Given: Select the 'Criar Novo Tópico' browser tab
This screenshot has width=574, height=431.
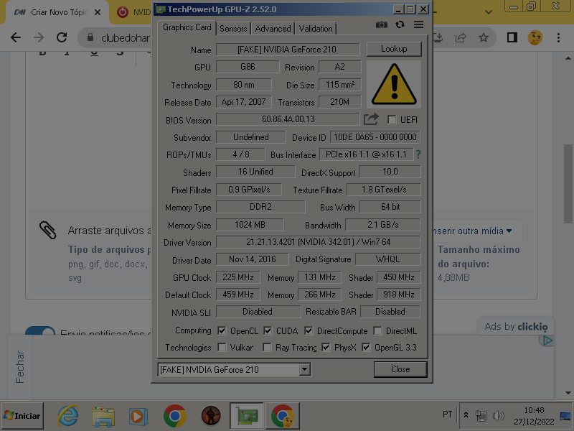Looking at the screenshot, I should coord(58,12).
